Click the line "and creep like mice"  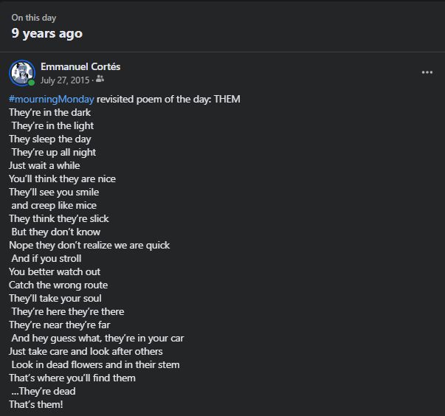coord(54,205)
